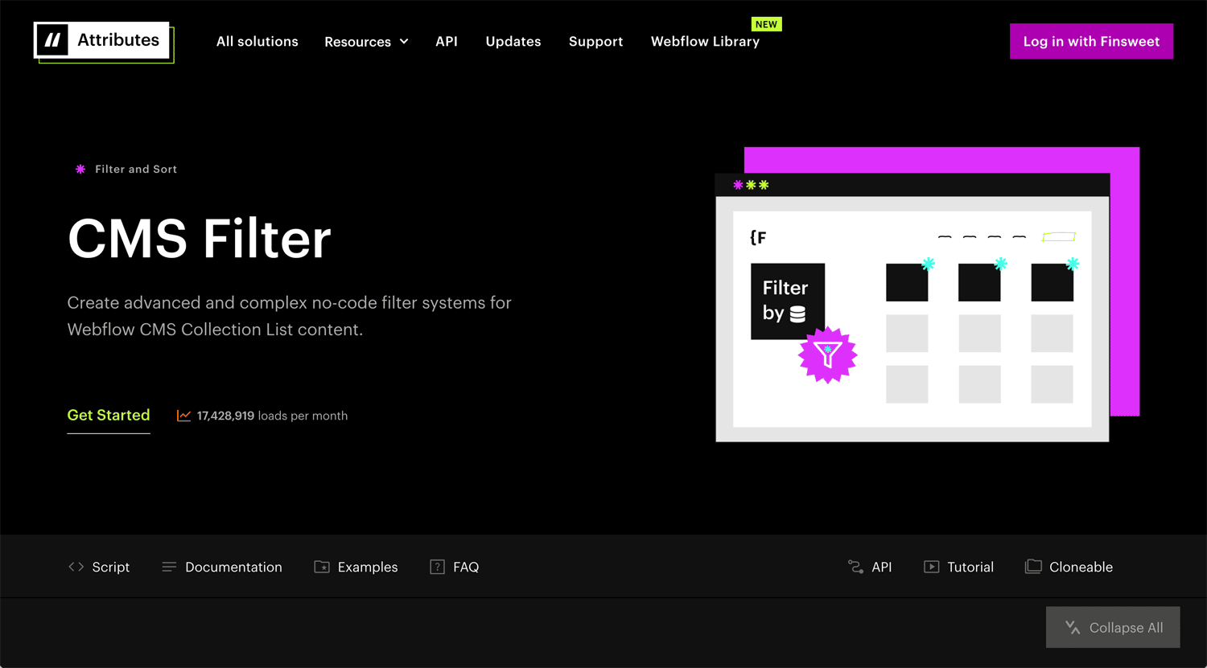This screenshot has width=1207, height=668.
Task: Click the Get Started link
Action: [x=109, y=416]
